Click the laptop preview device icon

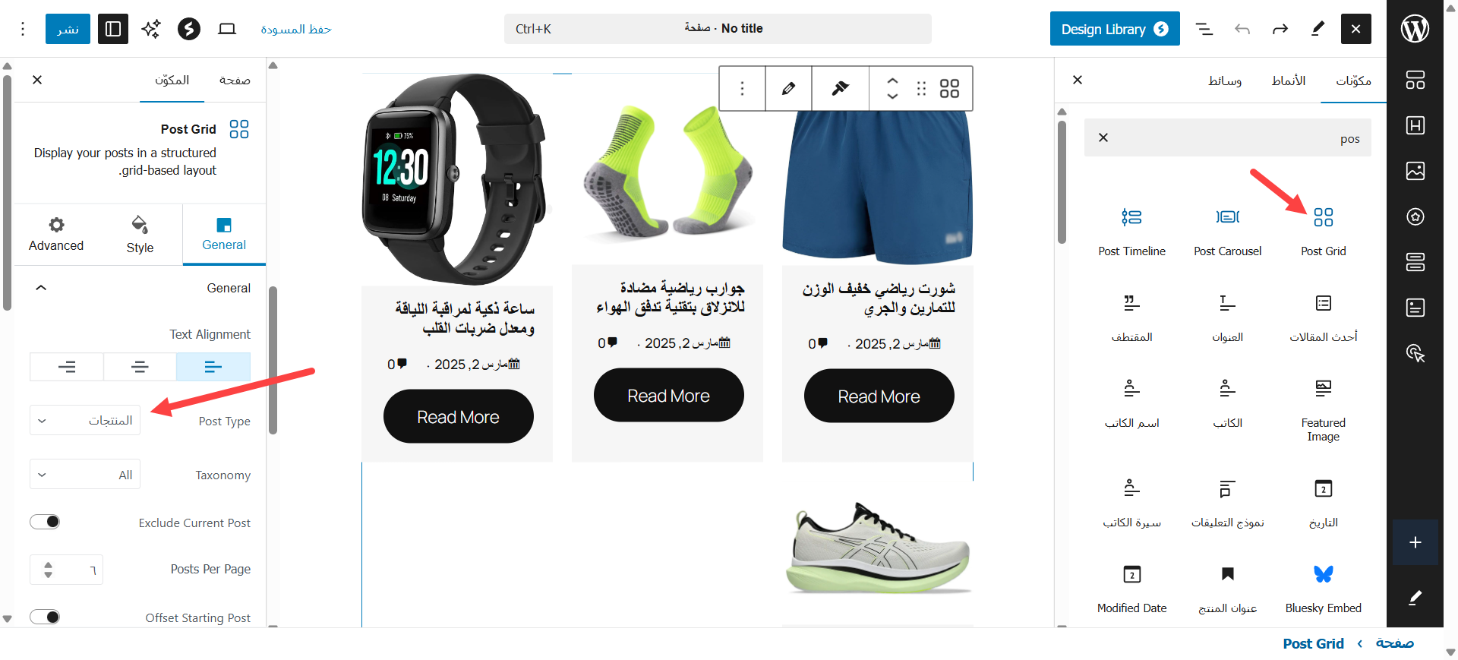point(227,29)
